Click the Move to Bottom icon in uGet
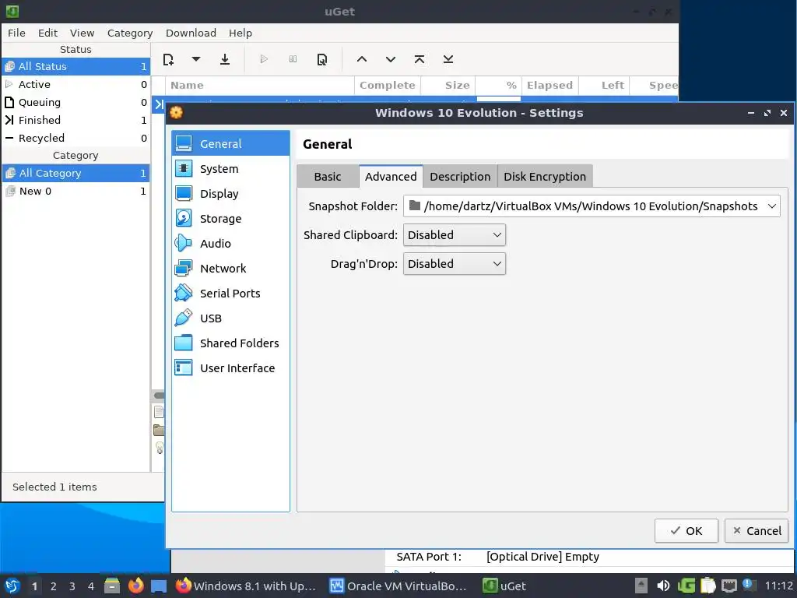The image size is (797, 598). (x=448, y=59)
